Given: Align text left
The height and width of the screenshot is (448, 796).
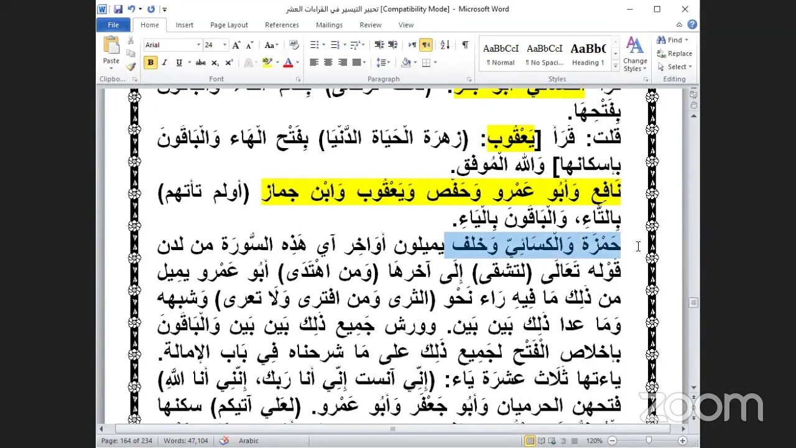Looking at the screenshot, I should (314, 62).
